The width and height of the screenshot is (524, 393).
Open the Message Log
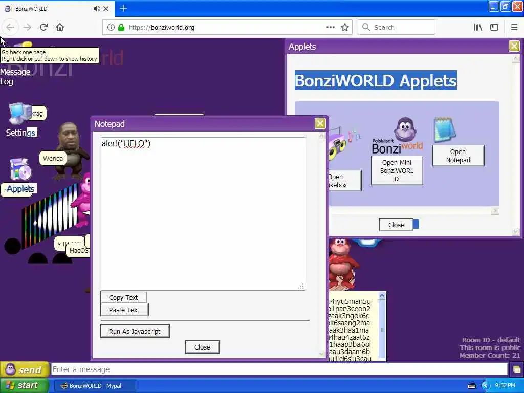pyautogui.click(x=15, y=77)
